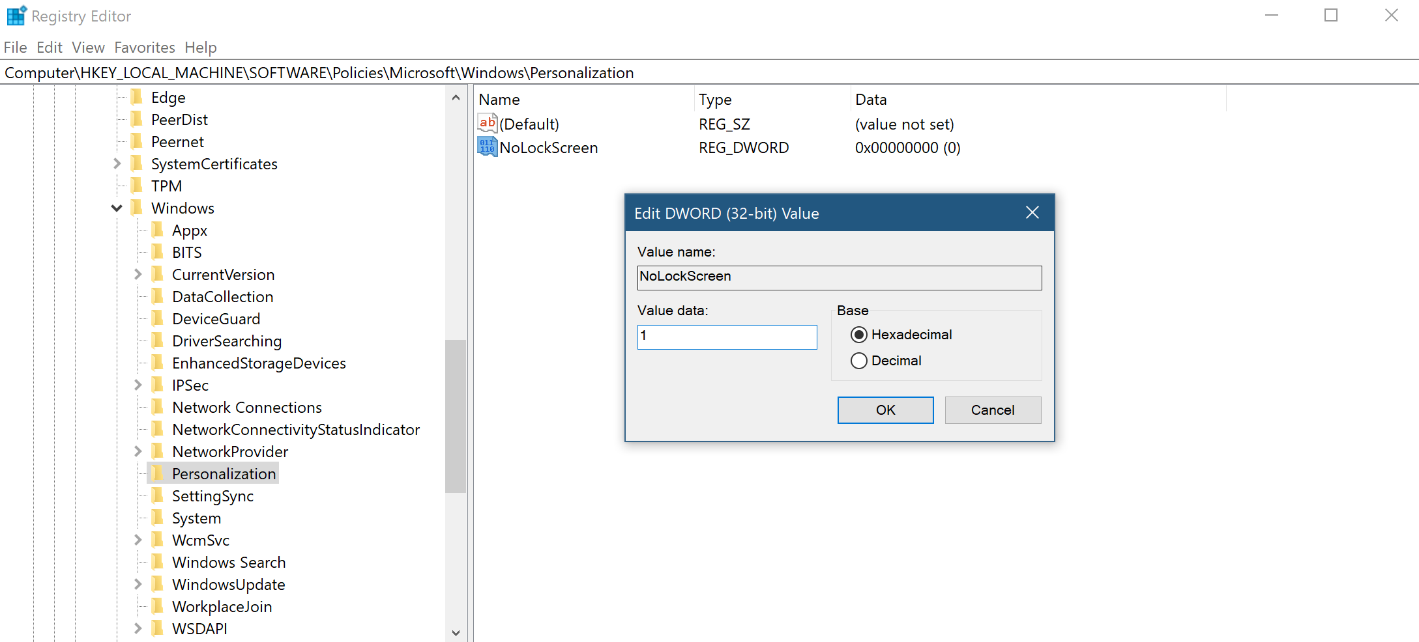
Task: Click the DeviceGuard folder icon
Action: (x=158, y=319)
